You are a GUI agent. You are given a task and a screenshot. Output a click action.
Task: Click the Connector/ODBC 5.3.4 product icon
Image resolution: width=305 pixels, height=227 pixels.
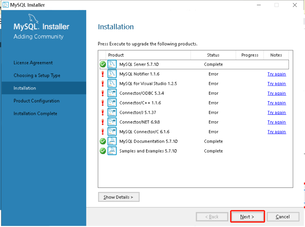tap(112, 93)
